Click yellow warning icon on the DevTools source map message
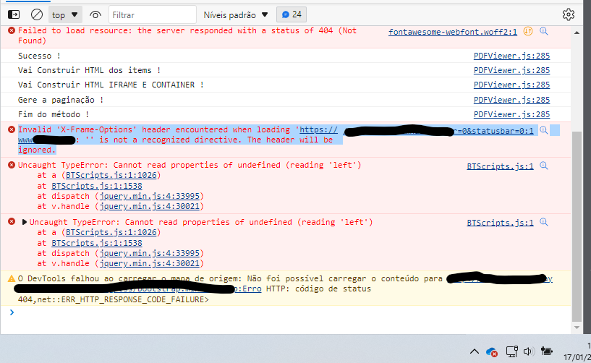 [x=12, y=278]
